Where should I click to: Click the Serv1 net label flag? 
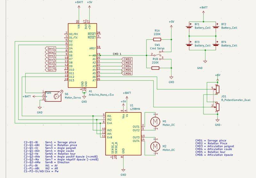click(50, 48)
